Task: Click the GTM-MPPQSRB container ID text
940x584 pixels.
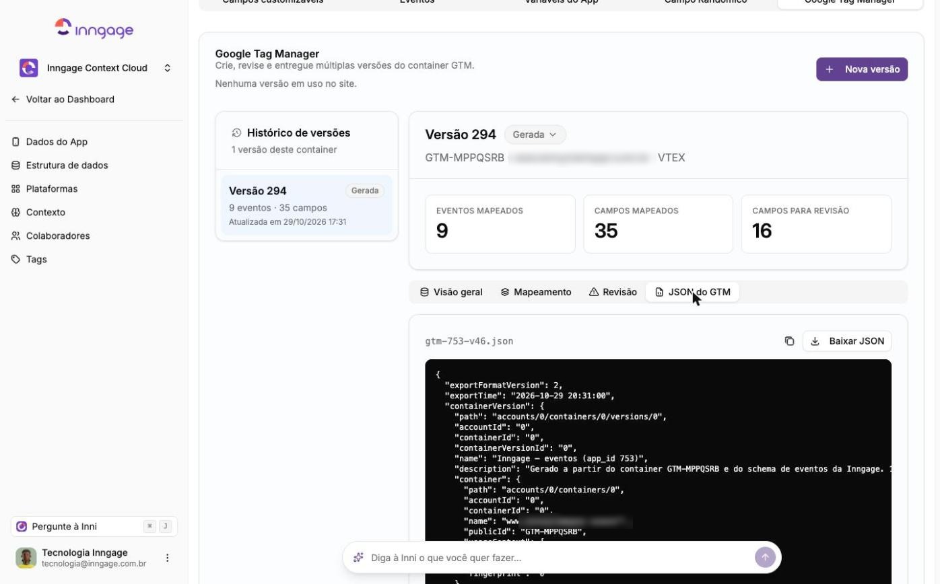Action: (x=465, y=157)
